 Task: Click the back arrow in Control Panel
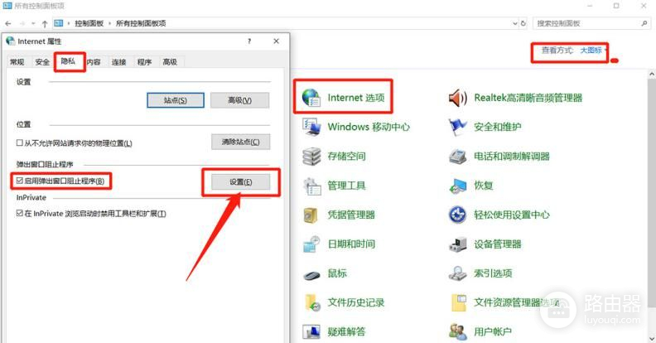(8, 23)
